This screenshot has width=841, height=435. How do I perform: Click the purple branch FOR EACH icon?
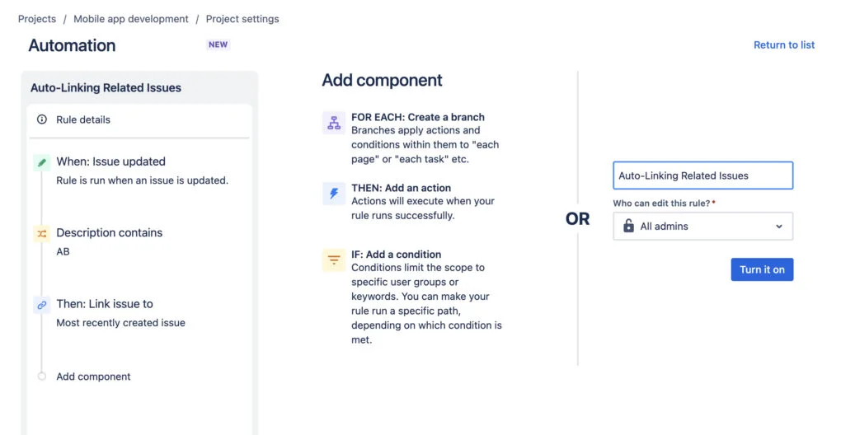[x=334, y=123]
